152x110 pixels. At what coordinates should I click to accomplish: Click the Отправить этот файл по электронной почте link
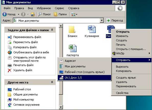tap(29, 59)
